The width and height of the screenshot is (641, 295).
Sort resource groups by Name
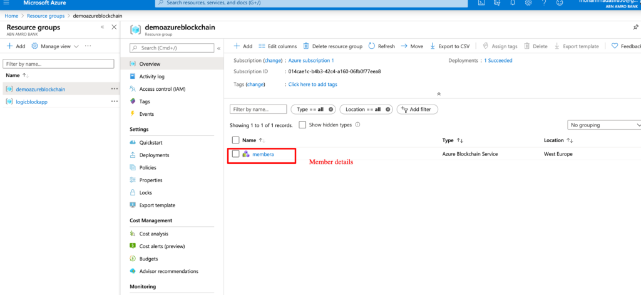coord(17,75)
